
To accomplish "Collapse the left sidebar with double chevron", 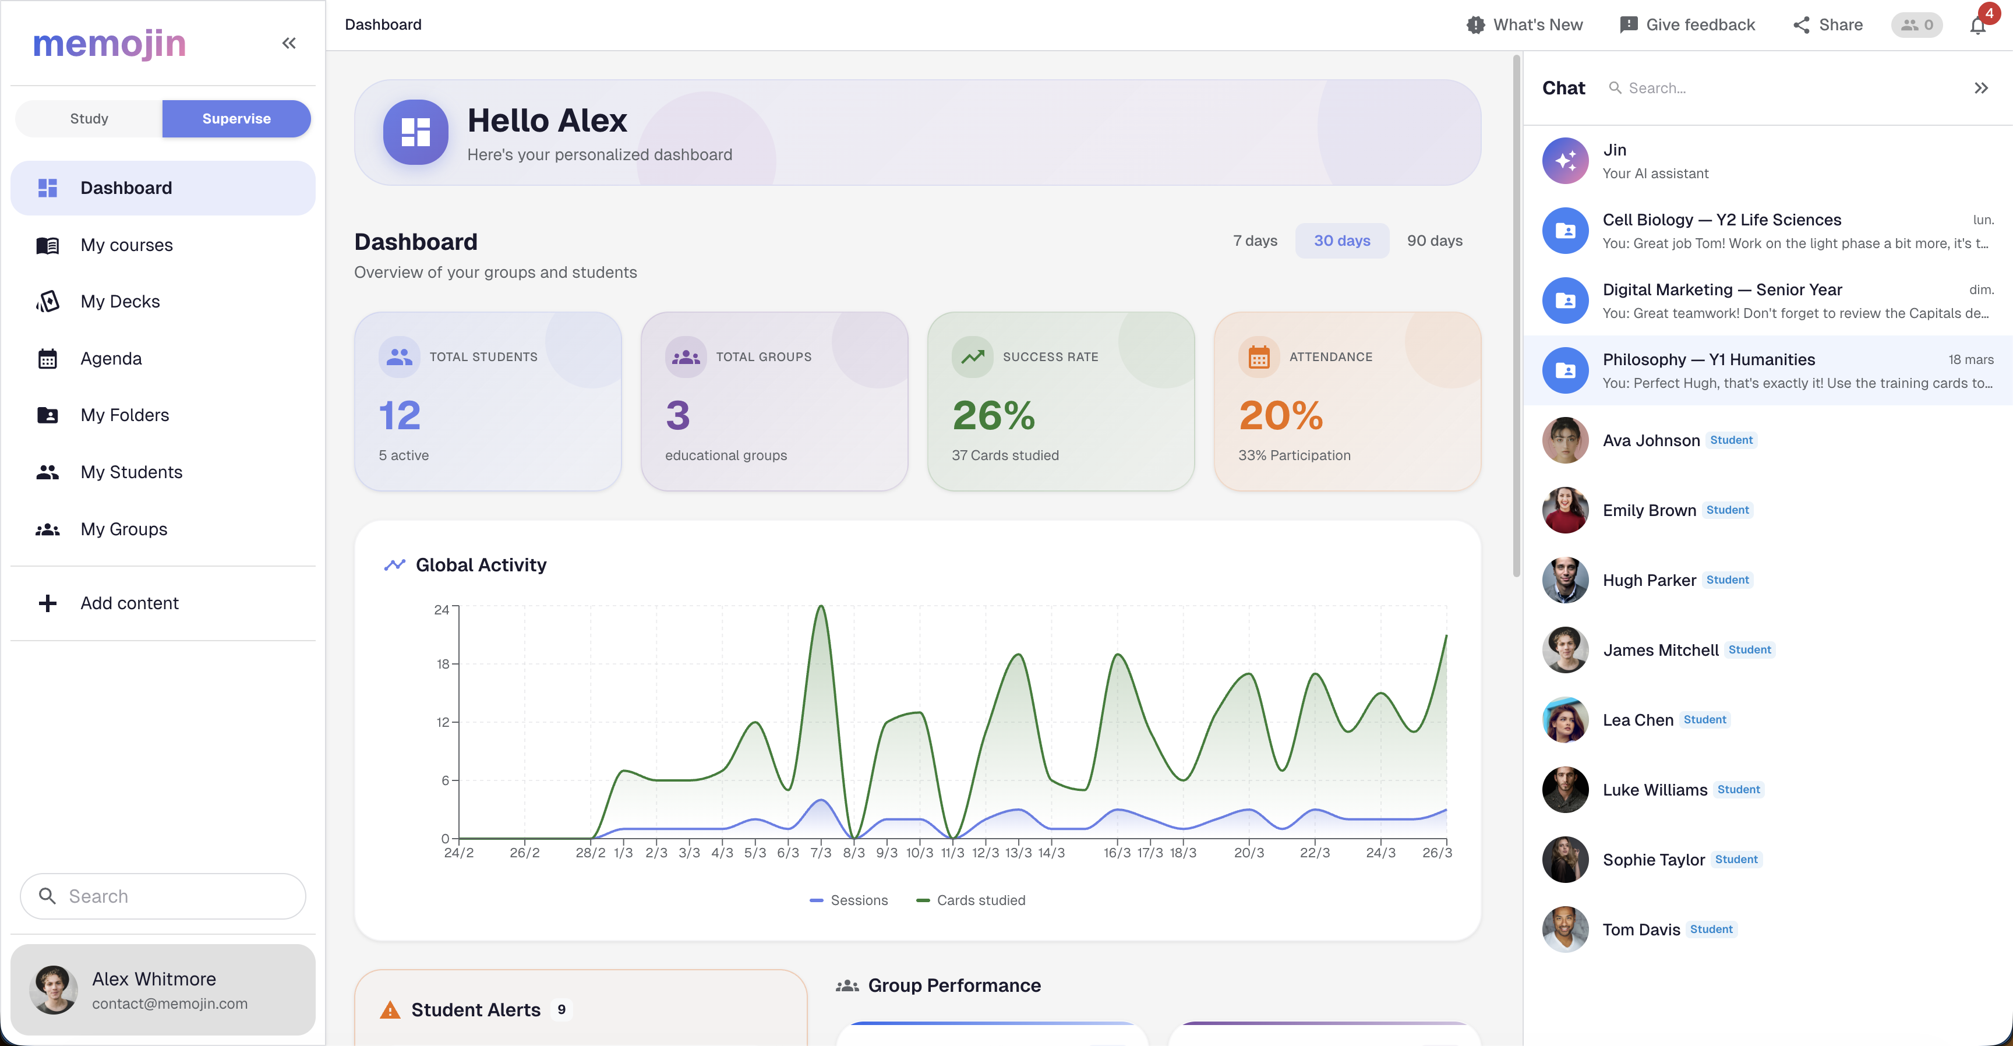I will [289, 43].
